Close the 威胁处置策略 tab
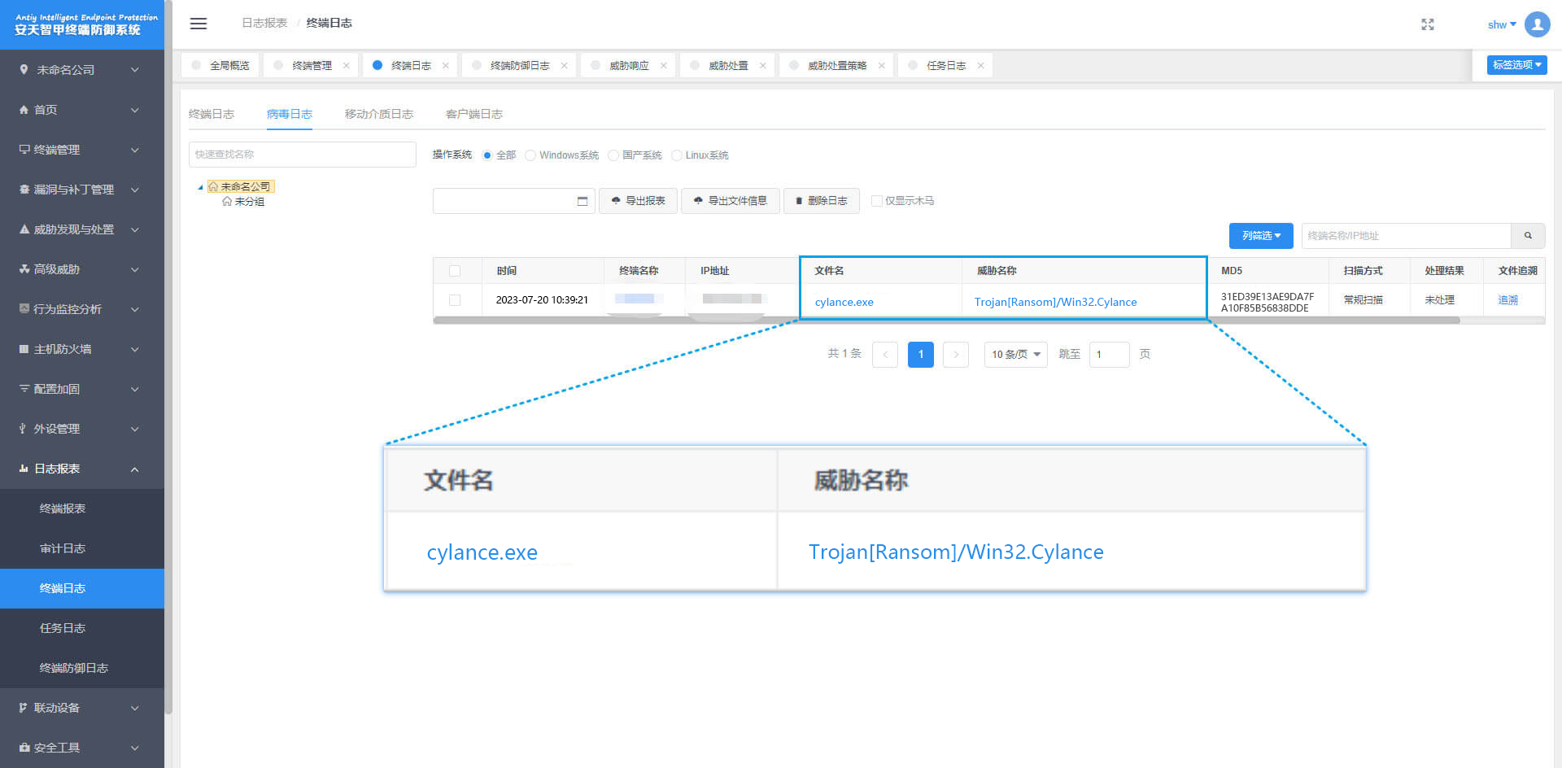 click(882, 66)
